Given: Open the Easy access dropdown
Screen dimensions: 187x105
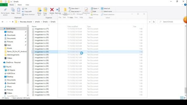Looking at the screenshot, I should point(75,11).
